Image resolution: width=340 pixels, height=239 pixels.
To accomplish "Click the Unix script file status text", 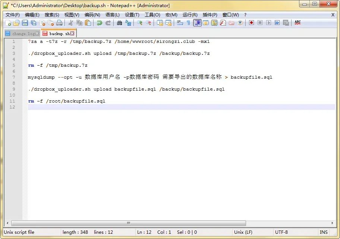I will (19, 232).
